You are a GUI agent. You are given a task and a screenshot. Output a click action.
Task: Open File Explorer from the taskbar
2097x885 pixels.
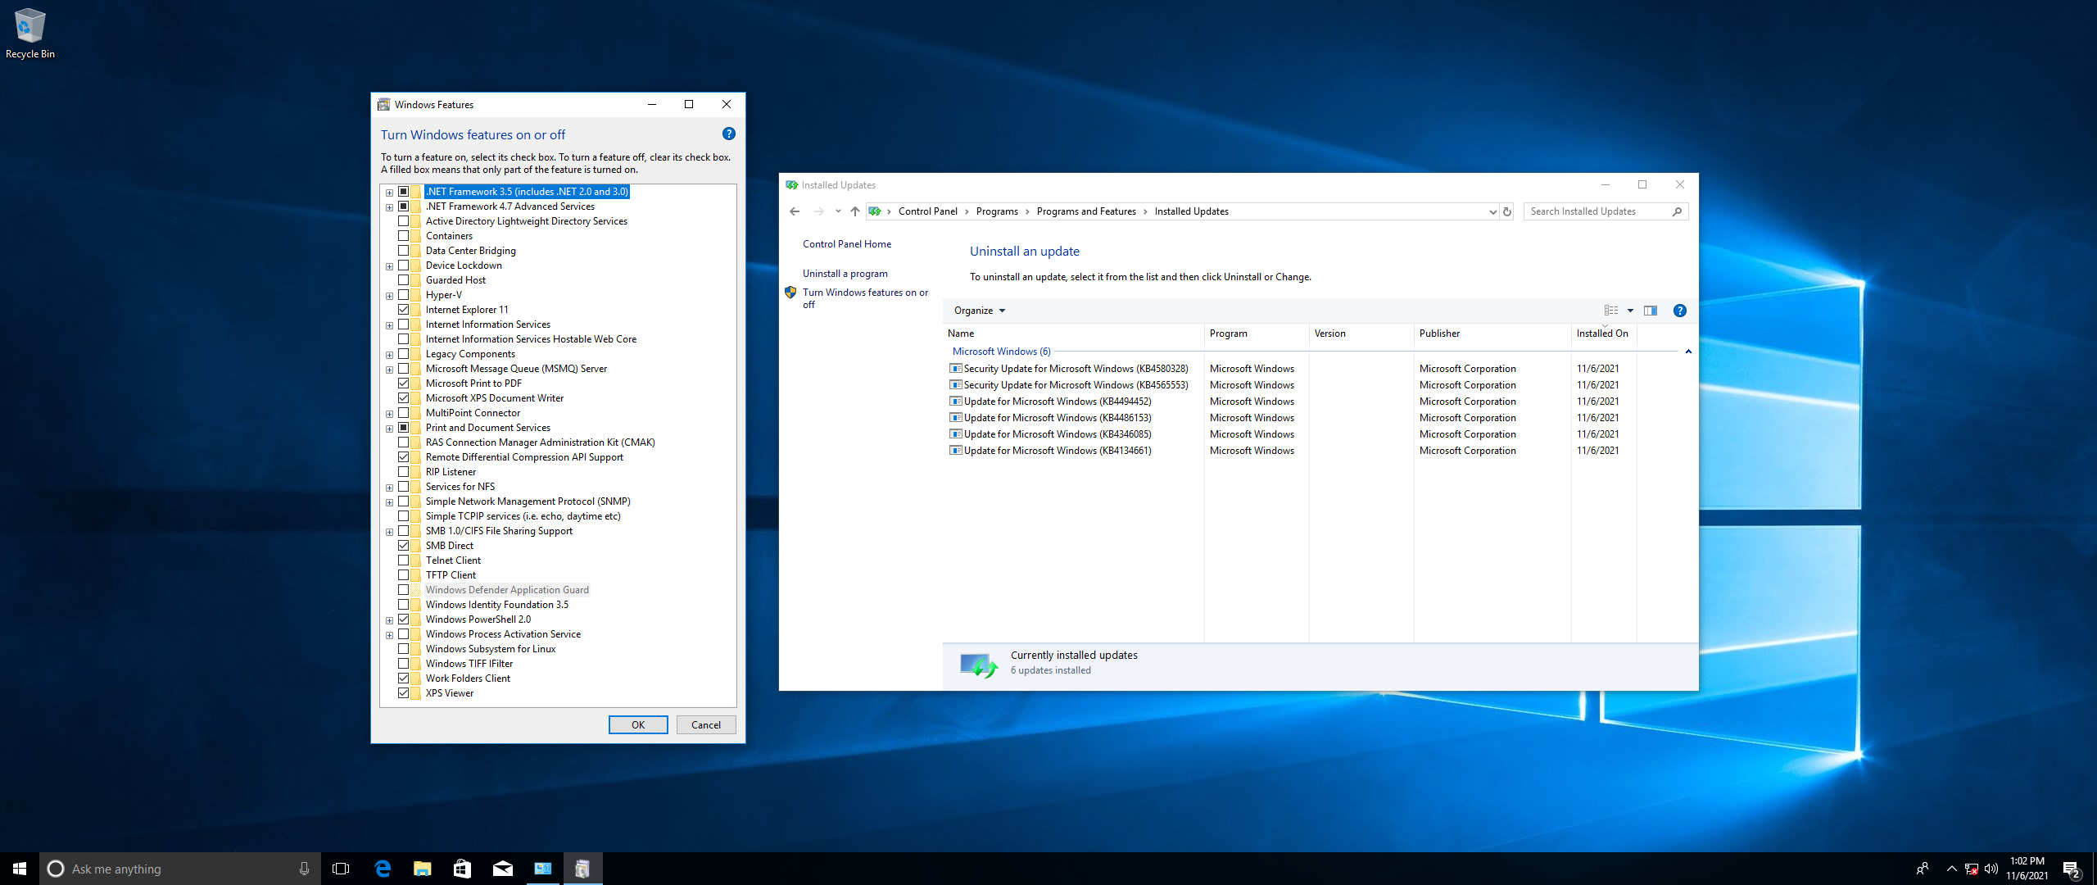pos(422,869)
